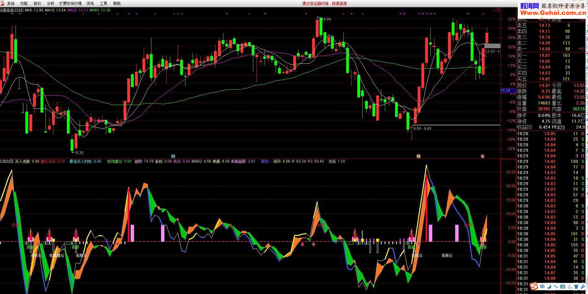Open the soft keyboard icon in IME bar
The height and width of the screenshot is (294, 588).
[x=563, y=287]
